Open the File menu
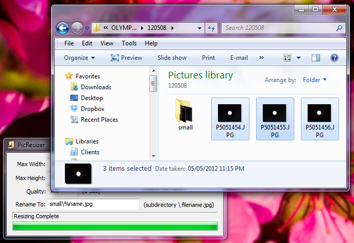Image resolution: width=354 pixels, height=243 pixels. [x=69, y=43]
